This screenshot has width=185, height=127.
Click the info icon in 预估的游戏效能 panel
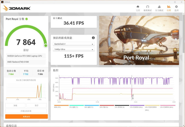[x=93, y=38]
